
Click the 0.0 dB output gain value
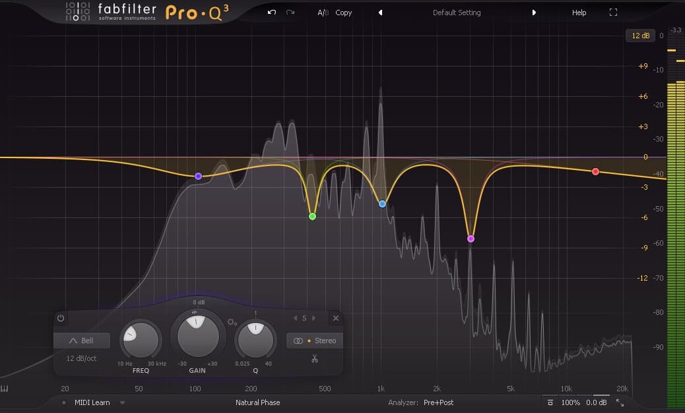point(597,402)
